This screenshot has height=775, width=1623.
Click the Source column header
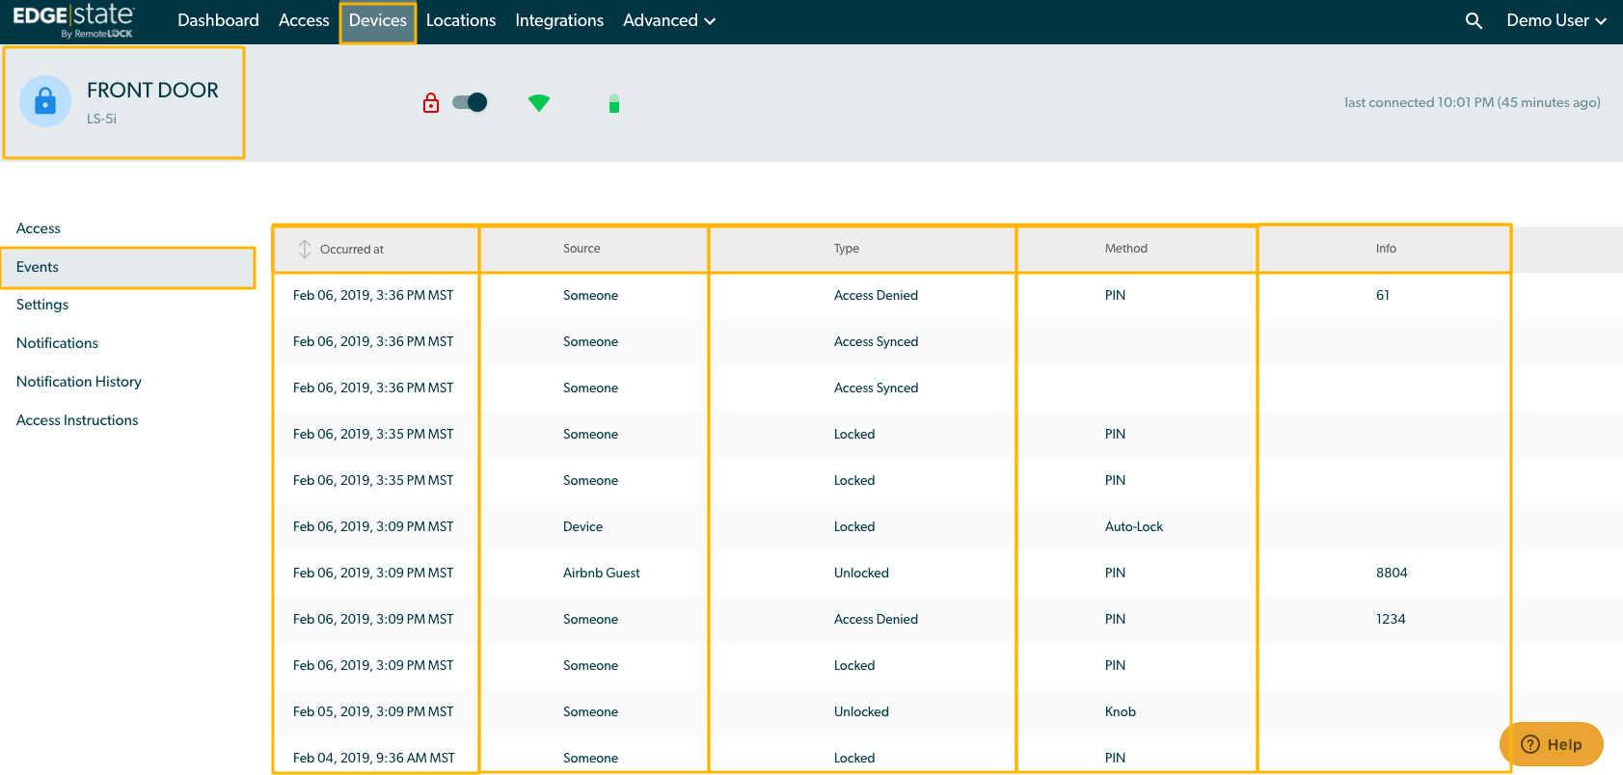coord(582,249)
